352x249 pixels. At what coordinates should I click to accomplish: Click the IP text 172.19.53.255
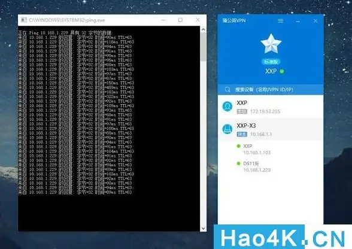coord(265,111)
